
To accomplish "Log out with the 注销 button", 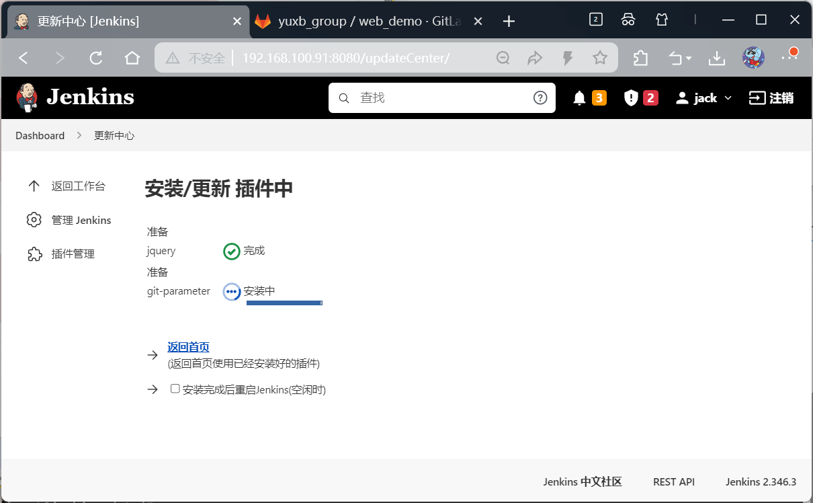I will [771, 98].
